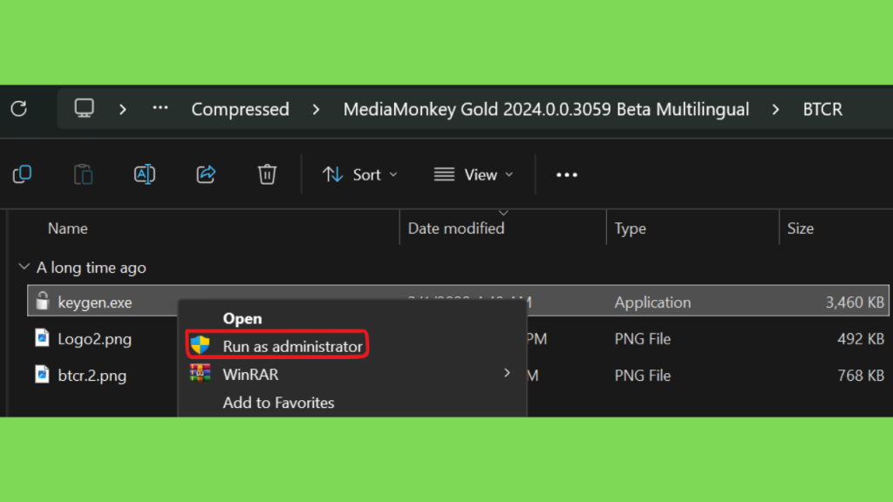This screenshot has height=502, width=893.
Task: Expand the chevron after Compressed
Action: [316, 109]
